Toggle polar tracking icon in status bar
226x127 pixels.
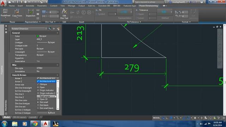(x=171, y=118)
